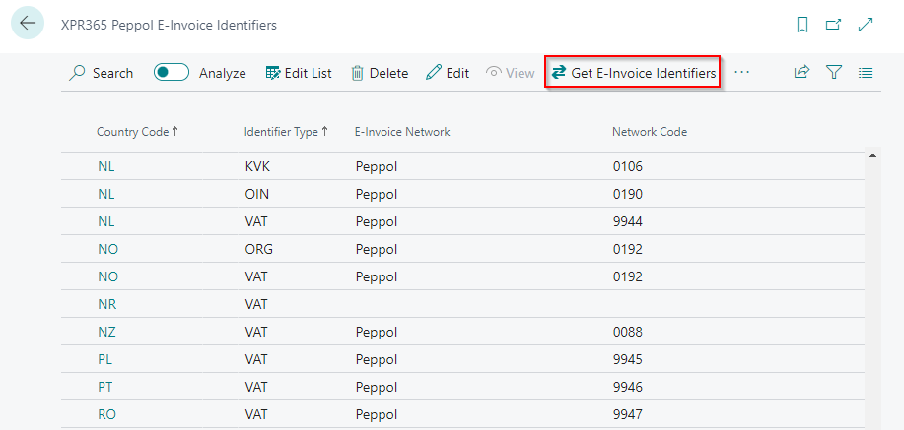Open the PT country code link
The height and width of the screenshot is (430, 904).
click(x=104, y=387)
